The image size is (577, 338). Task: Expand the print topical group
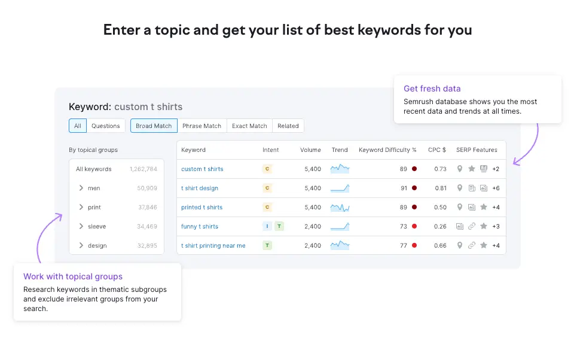click(x=81, y=207)
